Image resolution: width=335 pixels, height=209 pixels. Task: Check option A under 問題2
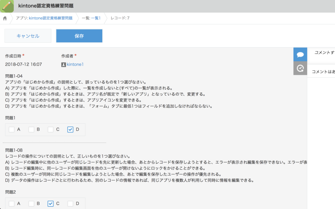click(x=11, y=204)
